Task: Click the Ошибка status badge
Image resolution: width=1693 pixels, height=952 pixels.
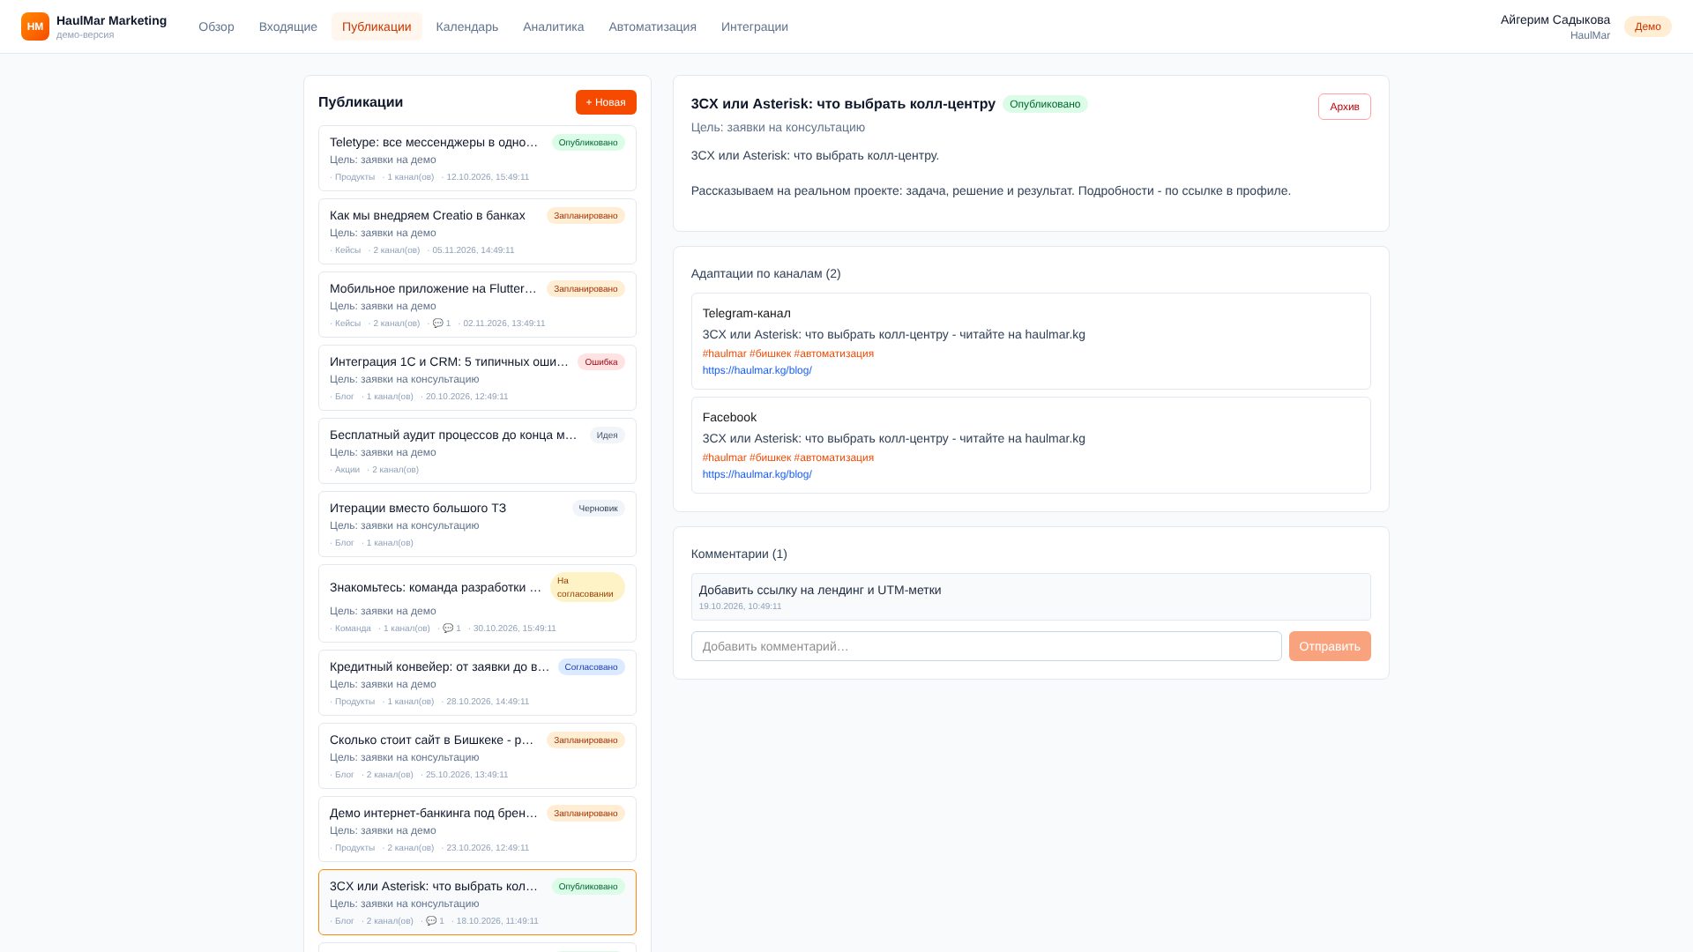Action: coord(601,362)
